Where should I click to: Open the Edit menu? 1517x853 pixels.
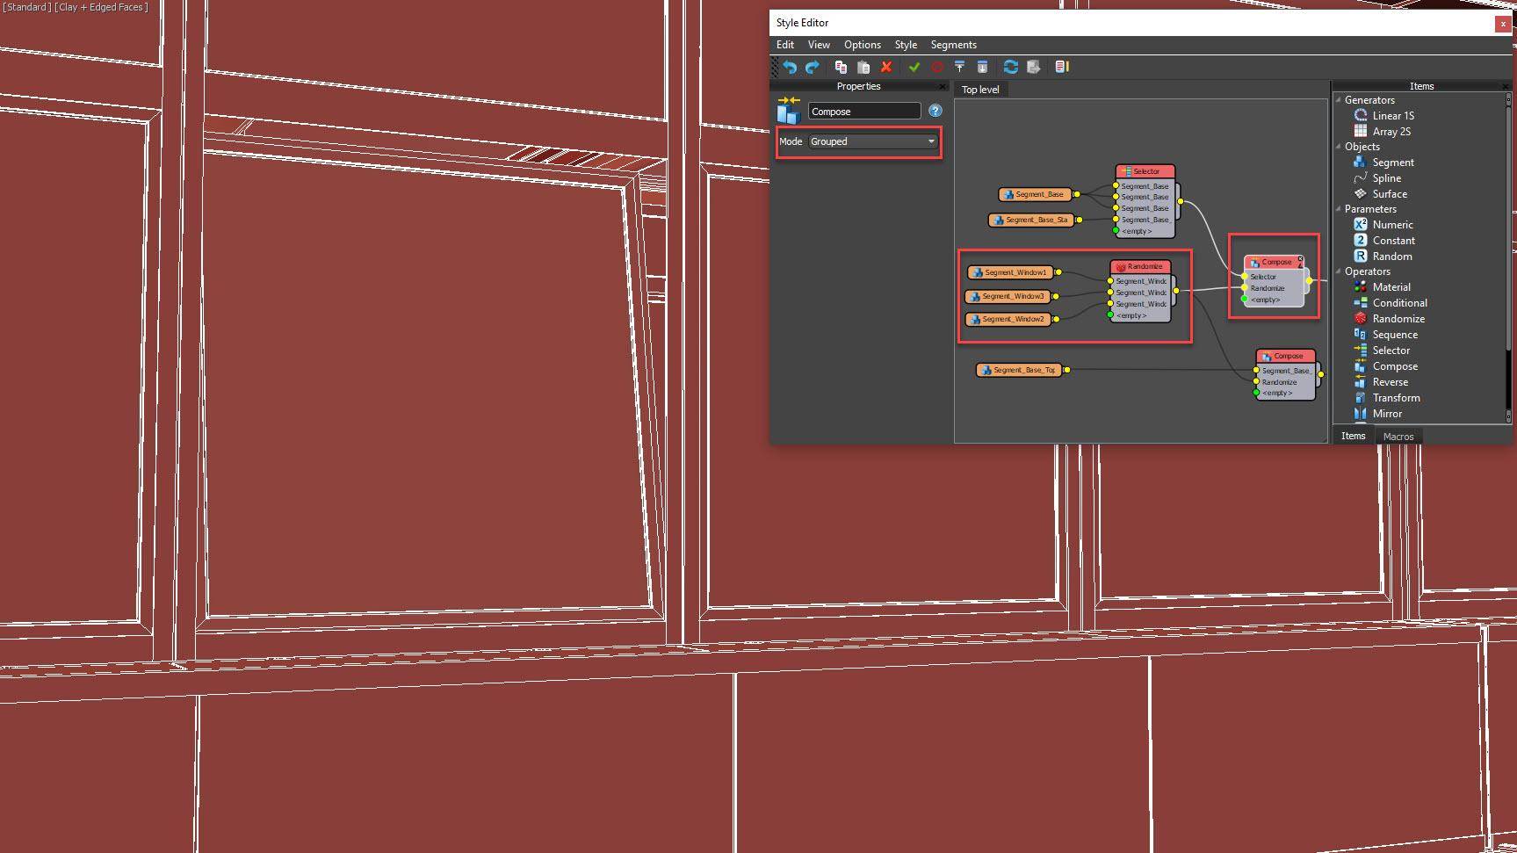click(x=784, y=44)
